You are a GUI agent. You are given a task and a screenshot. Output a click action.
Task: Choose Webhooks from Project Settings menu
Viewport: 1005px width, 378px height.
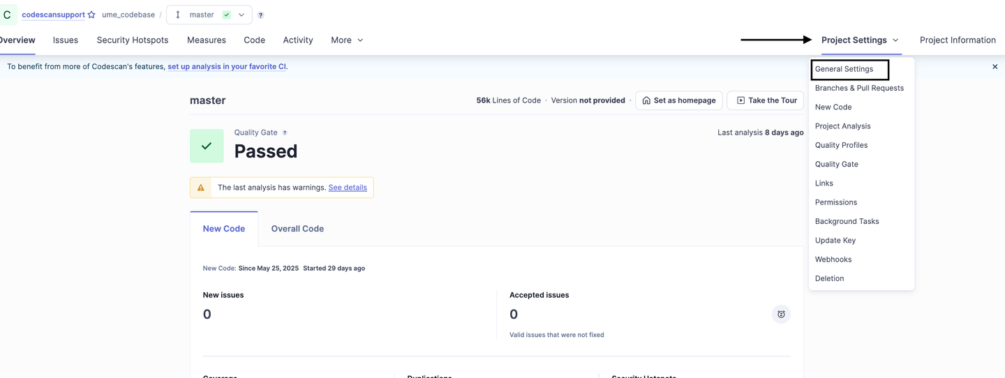point(833,259)
